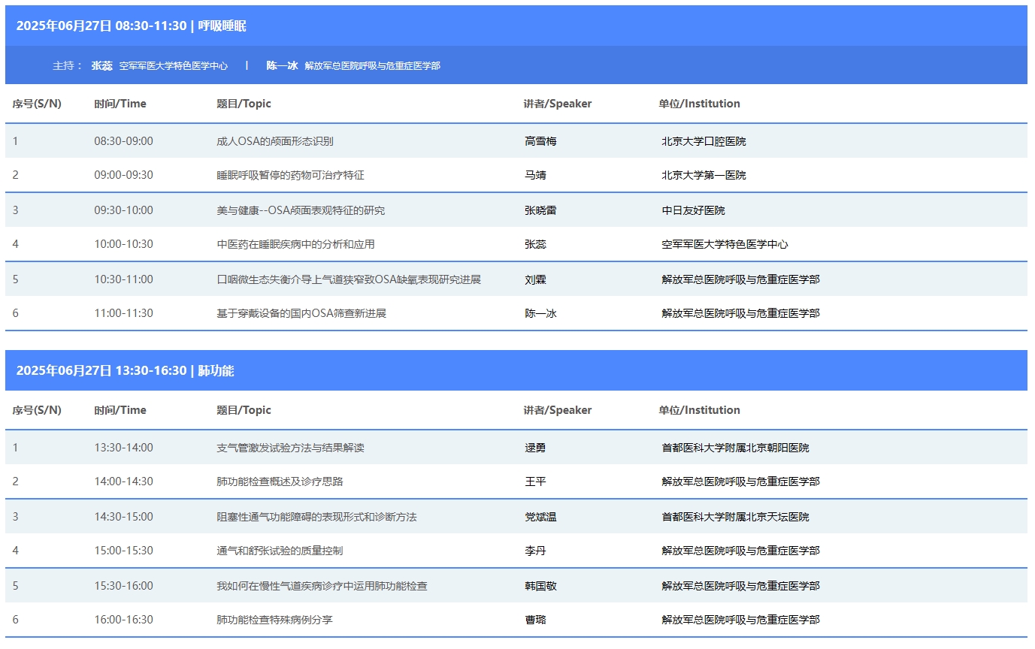Select the 09:30-10:00 time cell

coord(123,210)
